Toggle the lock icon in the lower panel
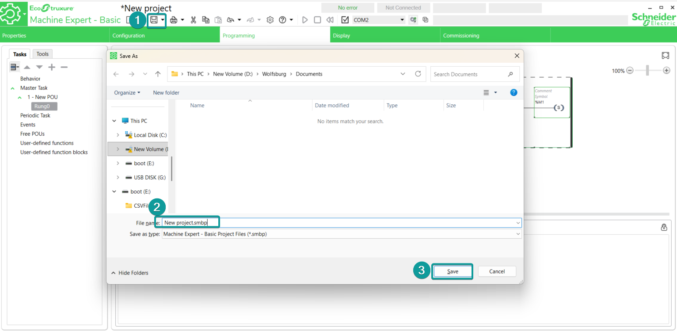The width and height of the screenshot is (677, 331). click(664, 227)
